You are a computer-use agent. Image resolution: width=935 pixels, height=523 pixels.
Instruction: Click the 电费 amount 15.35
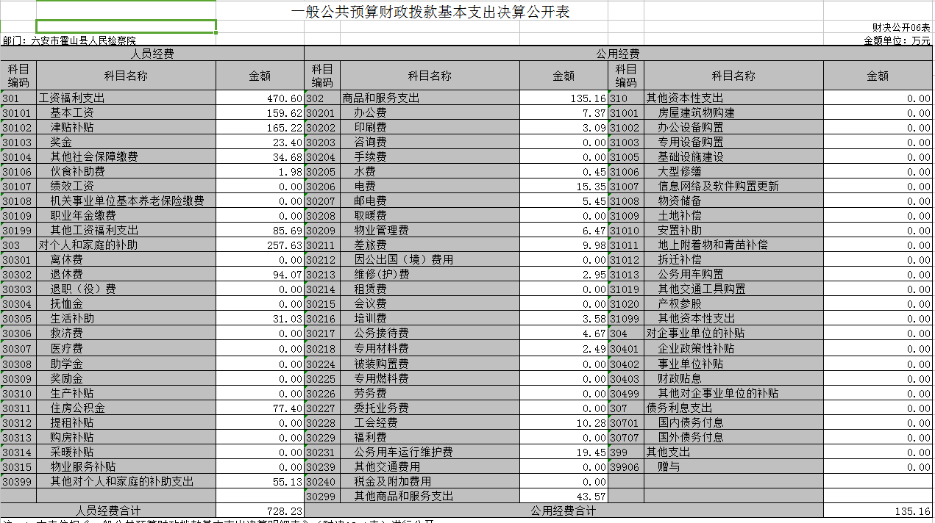tap(564, 187)
